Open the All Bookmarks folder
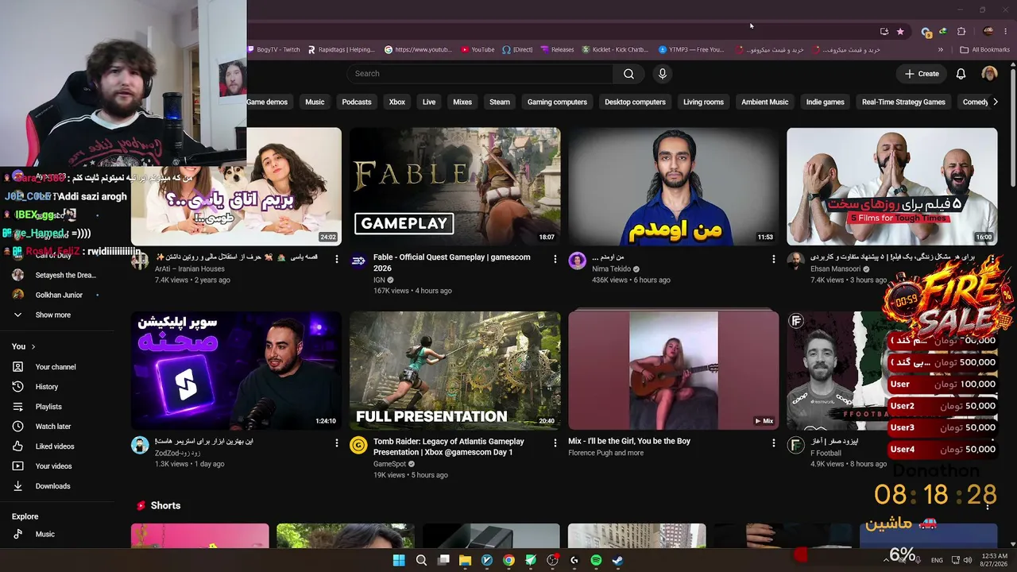Screen dimensions: 1017x572 tap(984, 49)
